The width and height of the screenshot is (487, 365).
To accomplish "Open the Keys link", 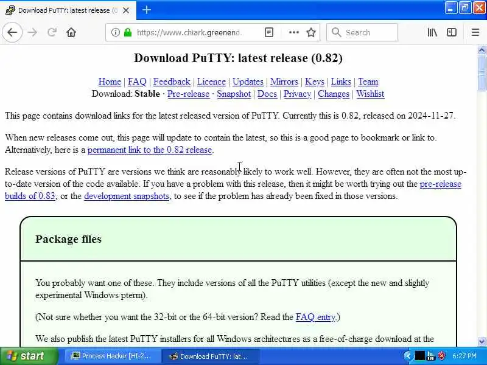I will point(314,82).
